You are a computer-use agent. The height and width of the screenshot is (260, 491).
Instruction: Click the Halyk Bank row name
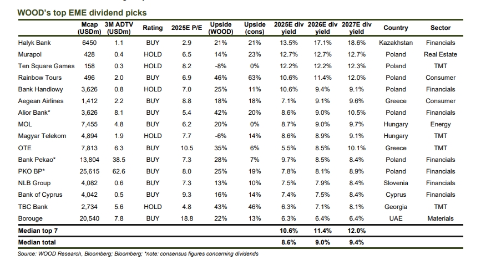(35, 43)
